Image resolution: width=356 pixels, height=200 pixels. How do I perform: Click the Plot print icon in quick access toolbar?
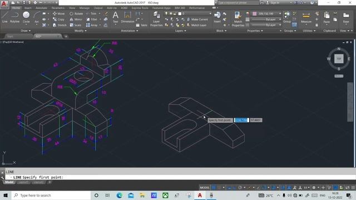tap(35, 2)
